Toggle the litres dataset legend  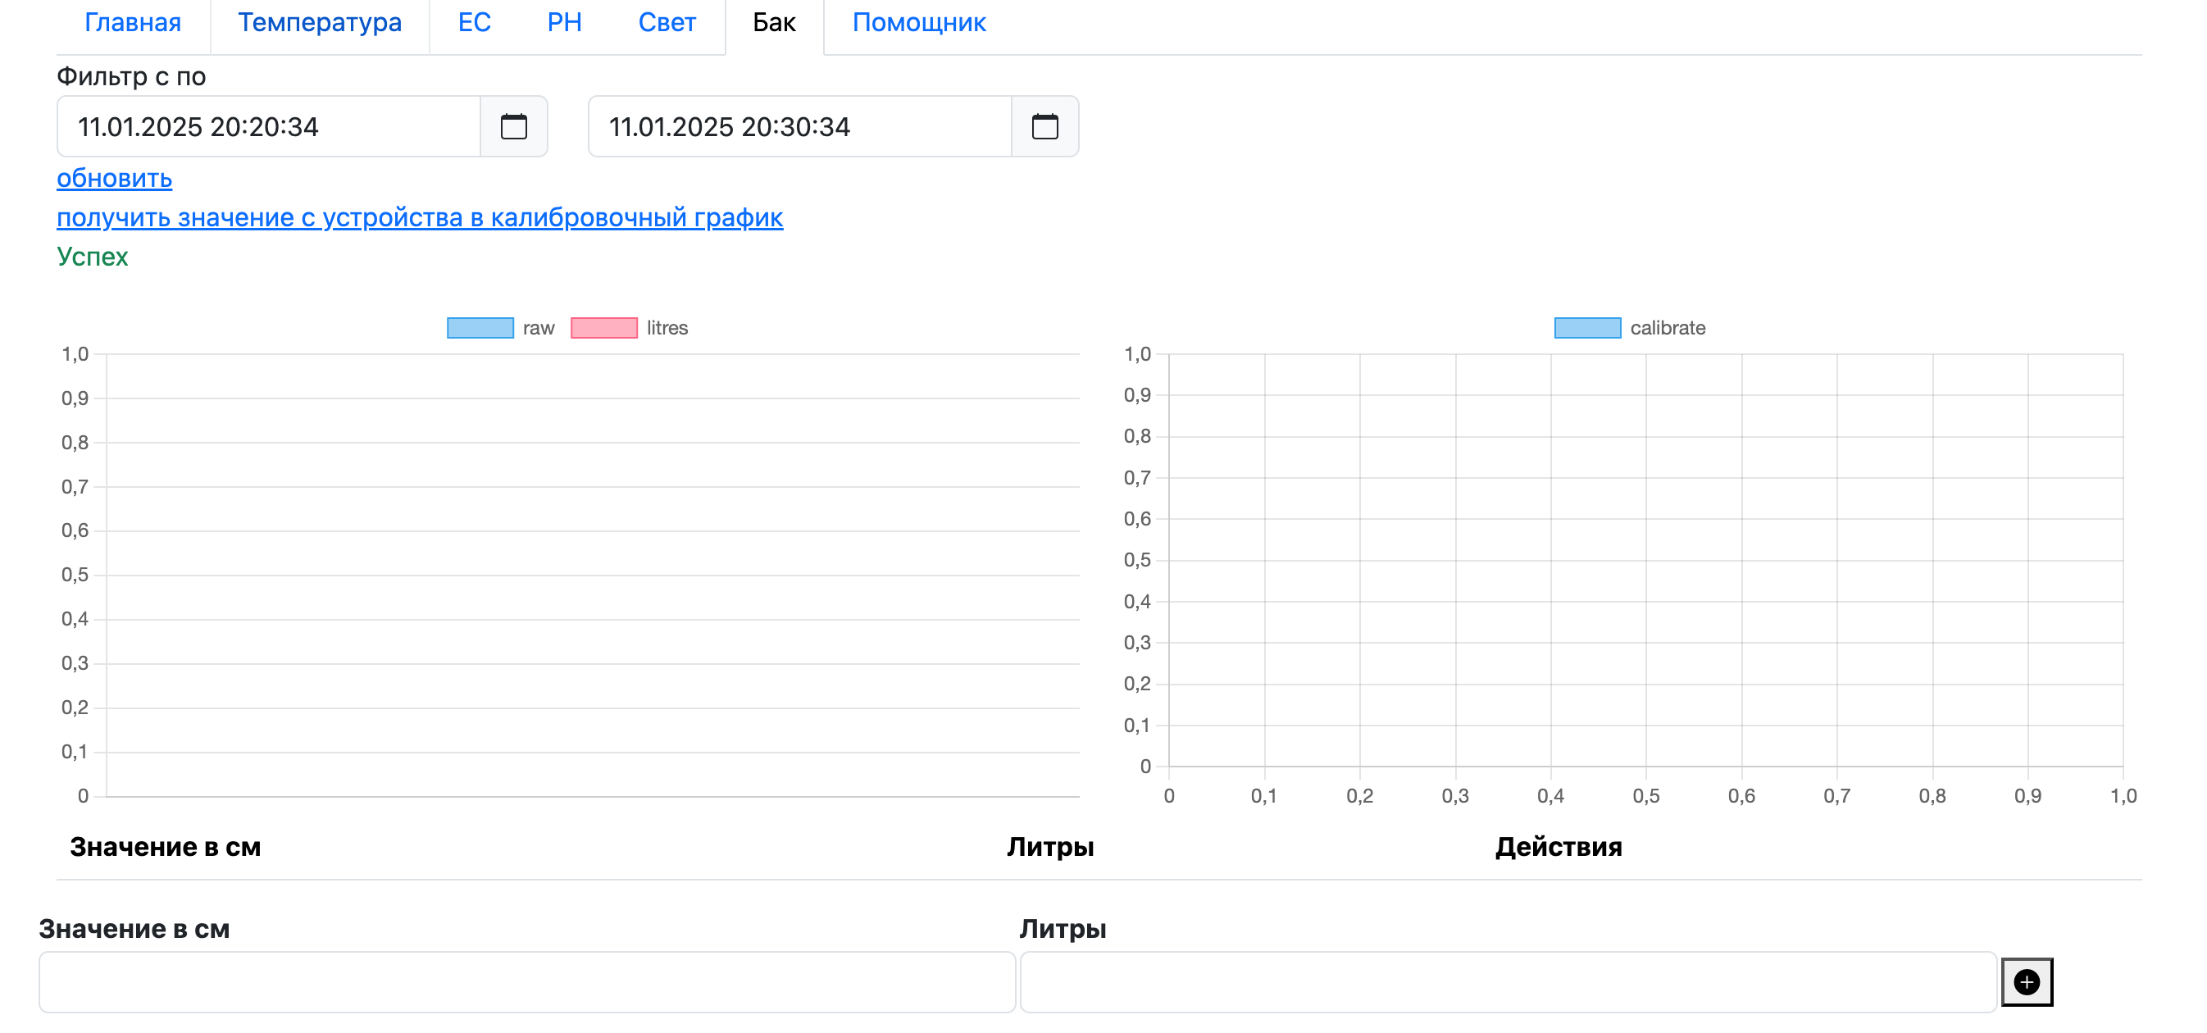click(x=629, y=328)
